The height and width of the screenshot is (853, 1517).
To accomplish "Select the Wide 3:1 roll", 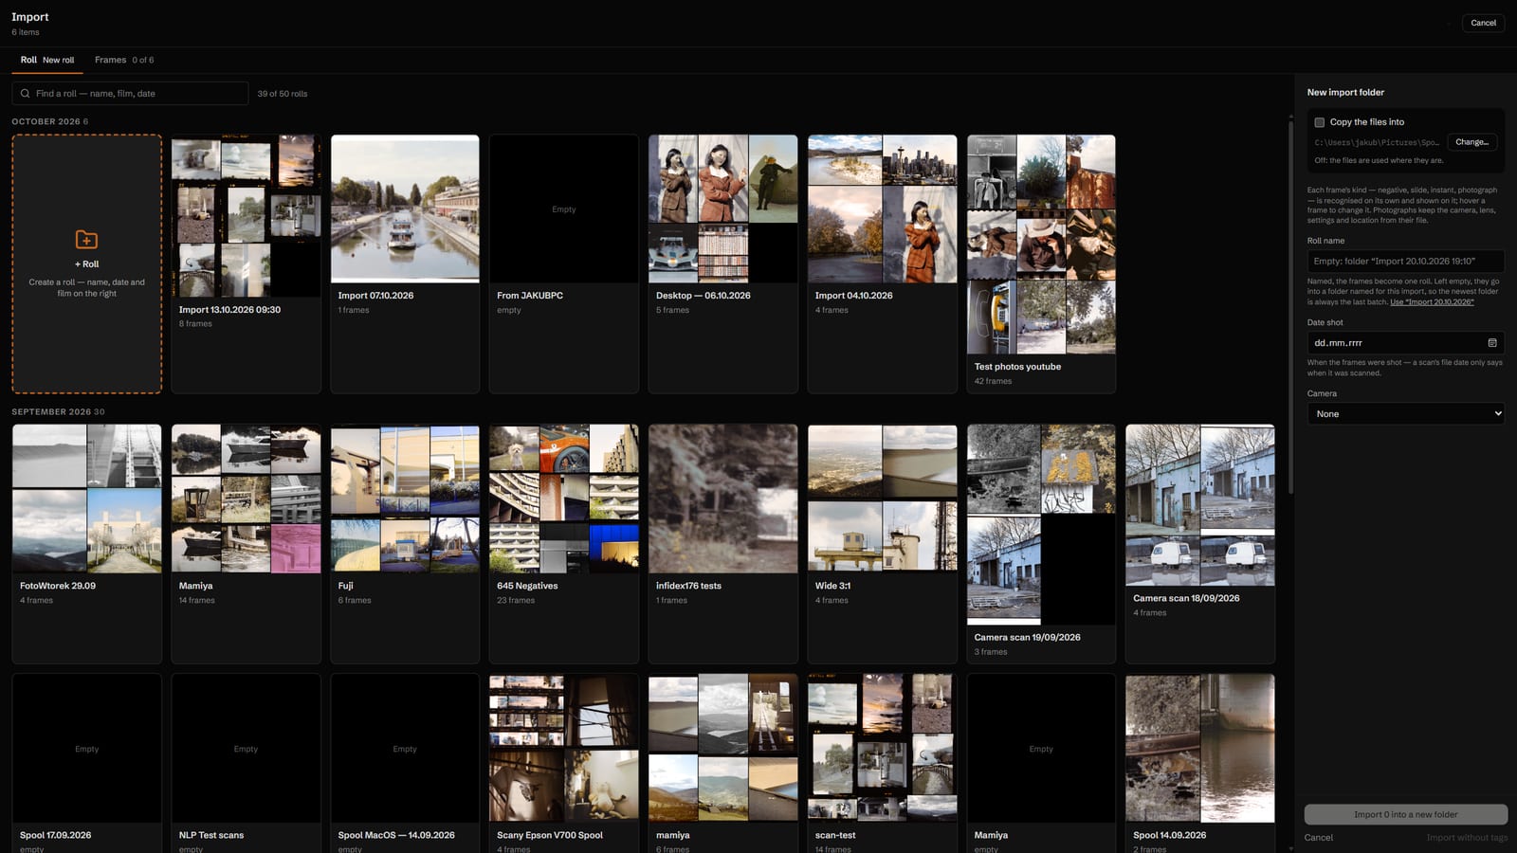I will coord(882,544).
